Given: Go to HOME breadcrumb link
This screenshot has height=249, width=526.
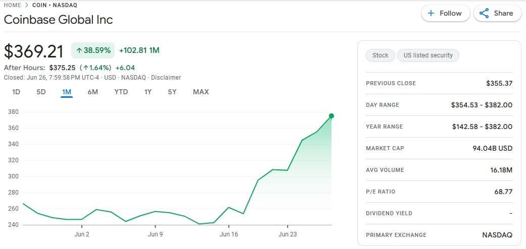Looking at the screenshot, I should (12, 6).
